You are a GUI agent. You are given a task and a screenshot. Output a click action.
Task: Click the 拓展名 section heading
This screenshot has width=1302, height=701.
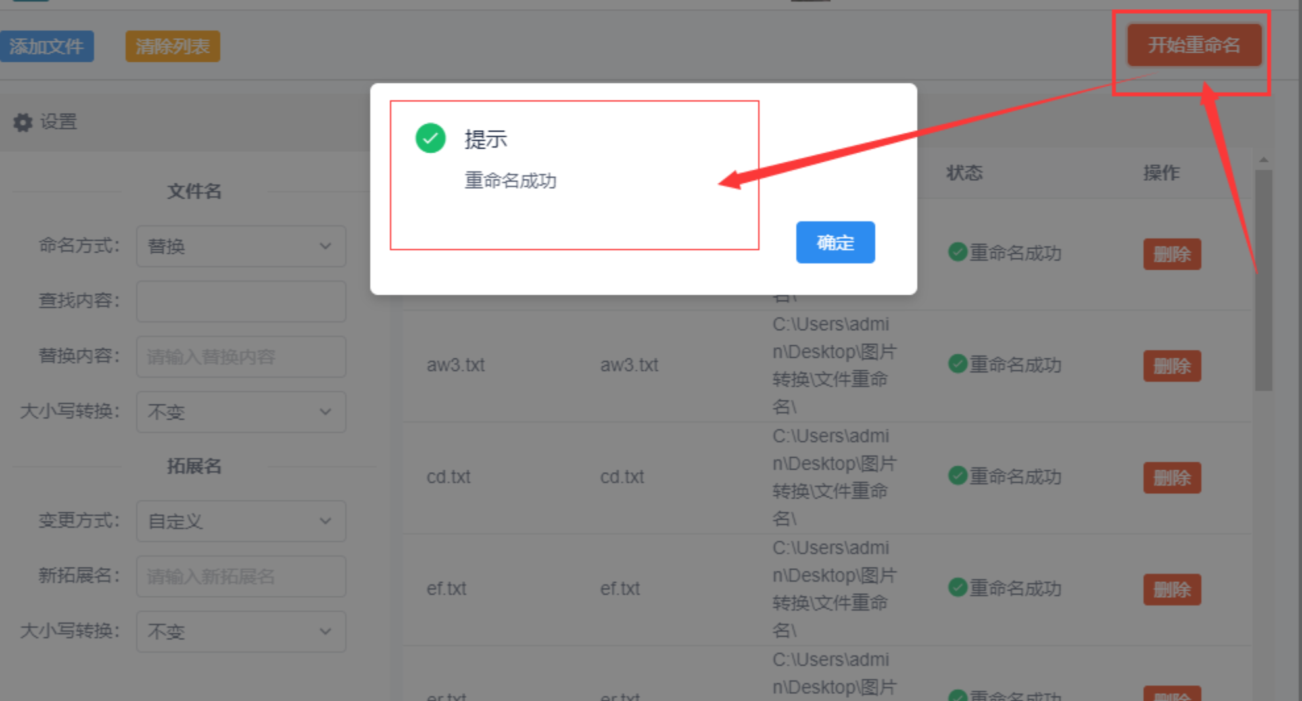click(194, 466)
